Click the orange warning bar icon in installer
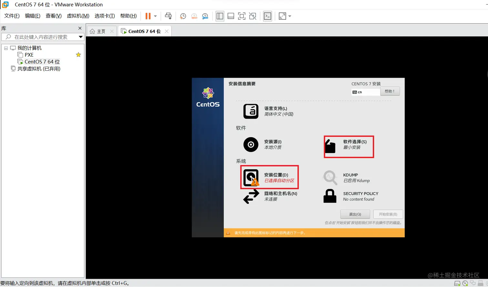 coord(228,233)
